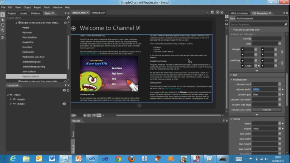This screenshot has height=163, width=290.
Task: Pin the Styles panel
Action: (65, 13)
